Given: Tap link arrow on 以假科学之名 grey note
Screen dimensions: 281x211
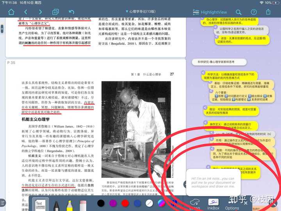Looking at the screenshot, I should click(215, 27).
